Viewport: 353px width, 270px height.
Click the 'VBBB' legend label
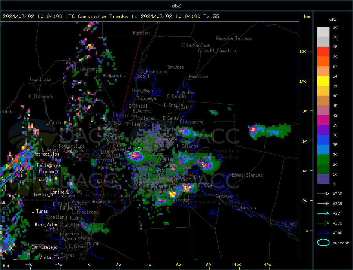[x=337, y=233]
